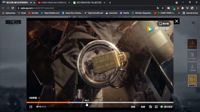
Task: Enter fullscreen mode in the video player
Action: [x=156, y=107]
